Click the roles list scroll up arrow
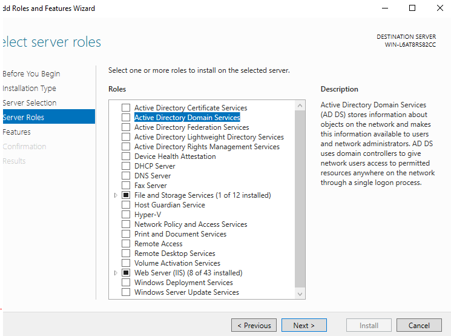This screenshot has height=336, width=451. (x=300, y=106)
